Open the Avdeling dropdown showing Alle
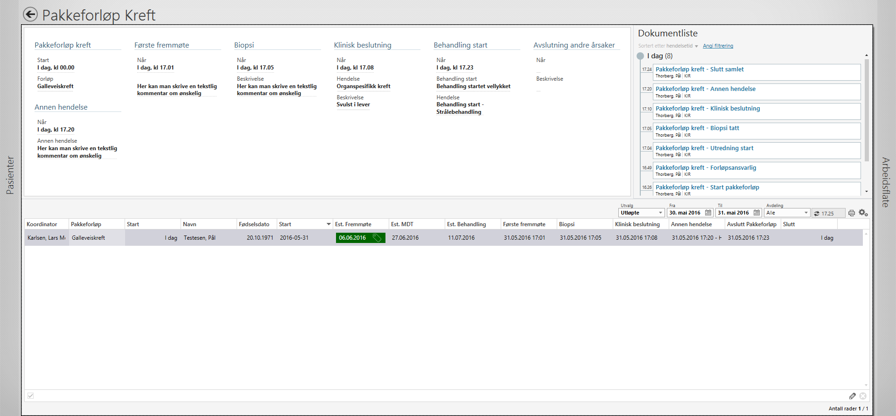The height and width of the screenshot is (416, 896). (x=787, y=213)
